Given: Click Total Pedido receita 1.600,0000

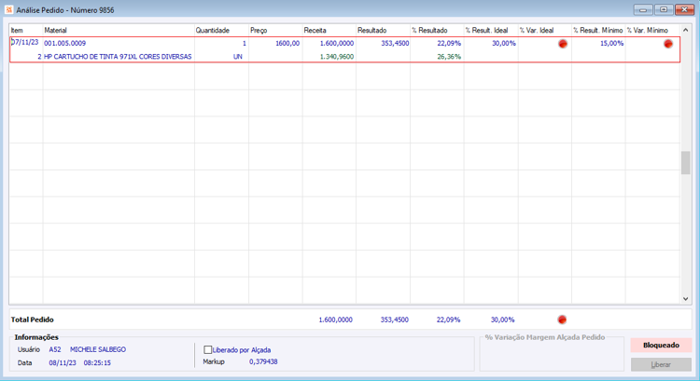Looking at the screenshot, I should tap(336, 320).
